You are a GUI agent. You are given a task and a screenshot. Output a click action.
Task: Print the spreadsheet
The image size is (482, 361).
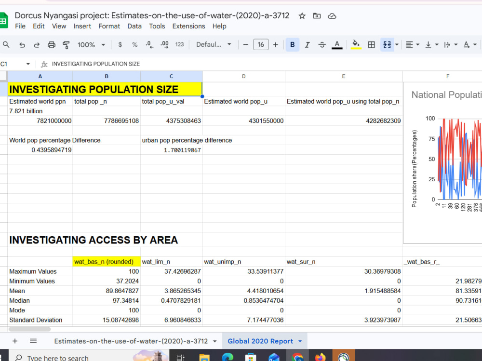coord(52,45)
